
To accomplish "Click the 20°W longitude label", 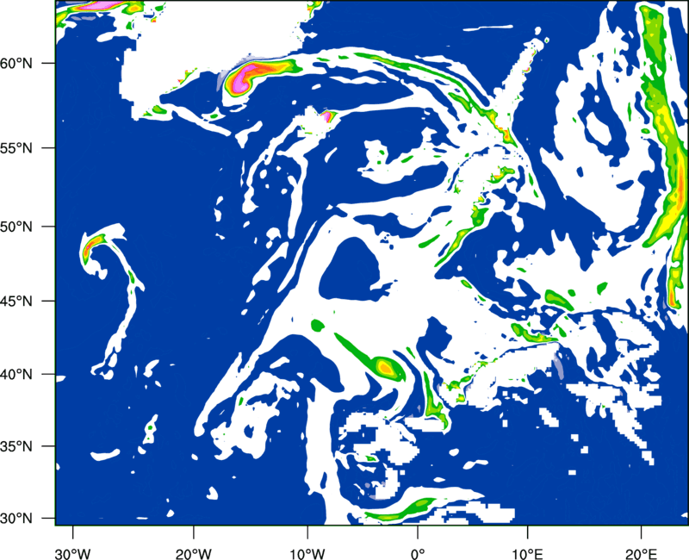I will click(x=193, y=554).
